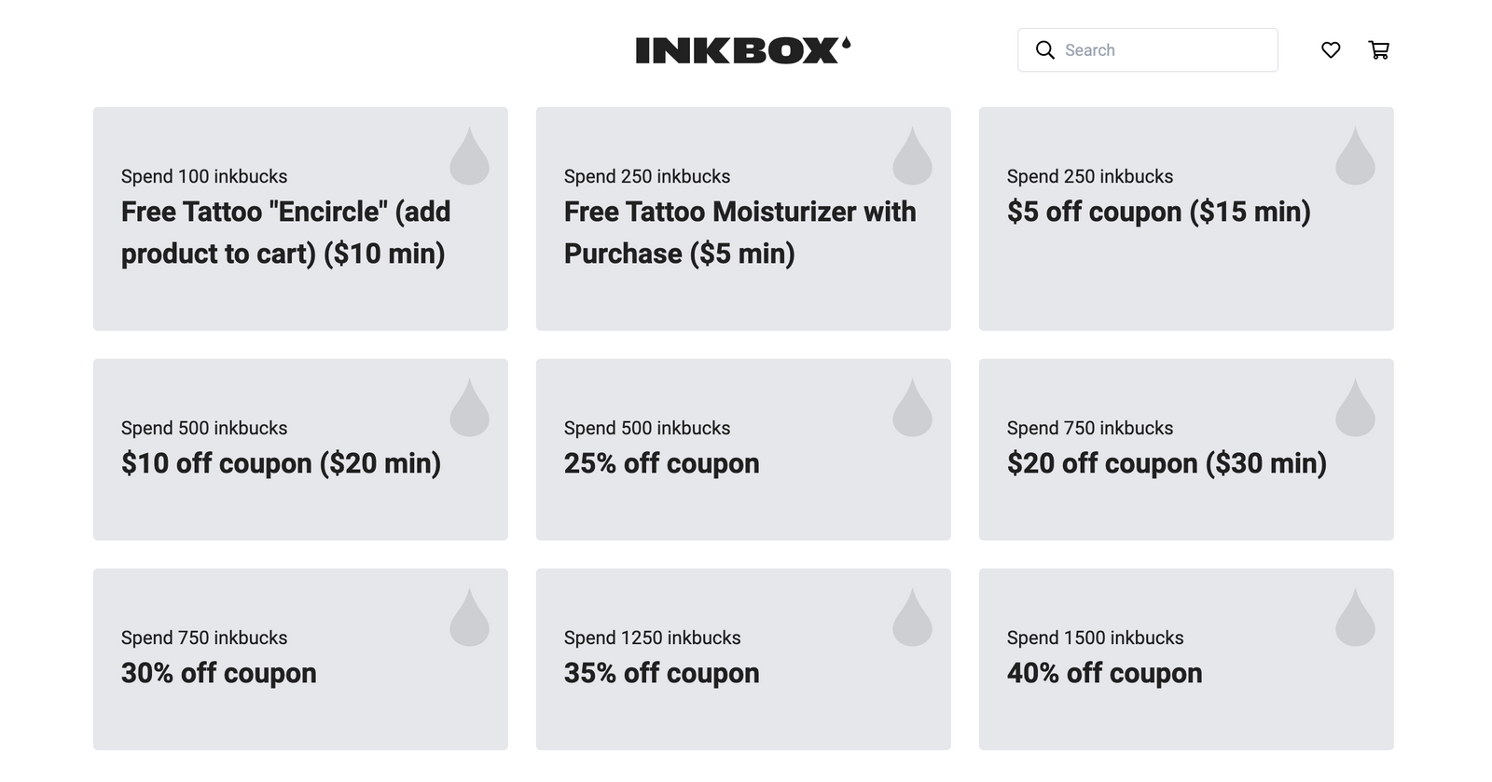Click droplet icon on Free Tattoo Encircle card

coord(469,157)
